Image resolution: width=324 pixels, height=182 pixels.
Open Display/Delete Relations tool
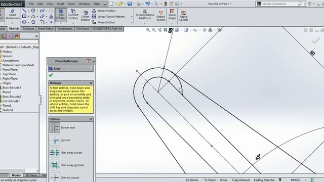(x=145, y=14)
